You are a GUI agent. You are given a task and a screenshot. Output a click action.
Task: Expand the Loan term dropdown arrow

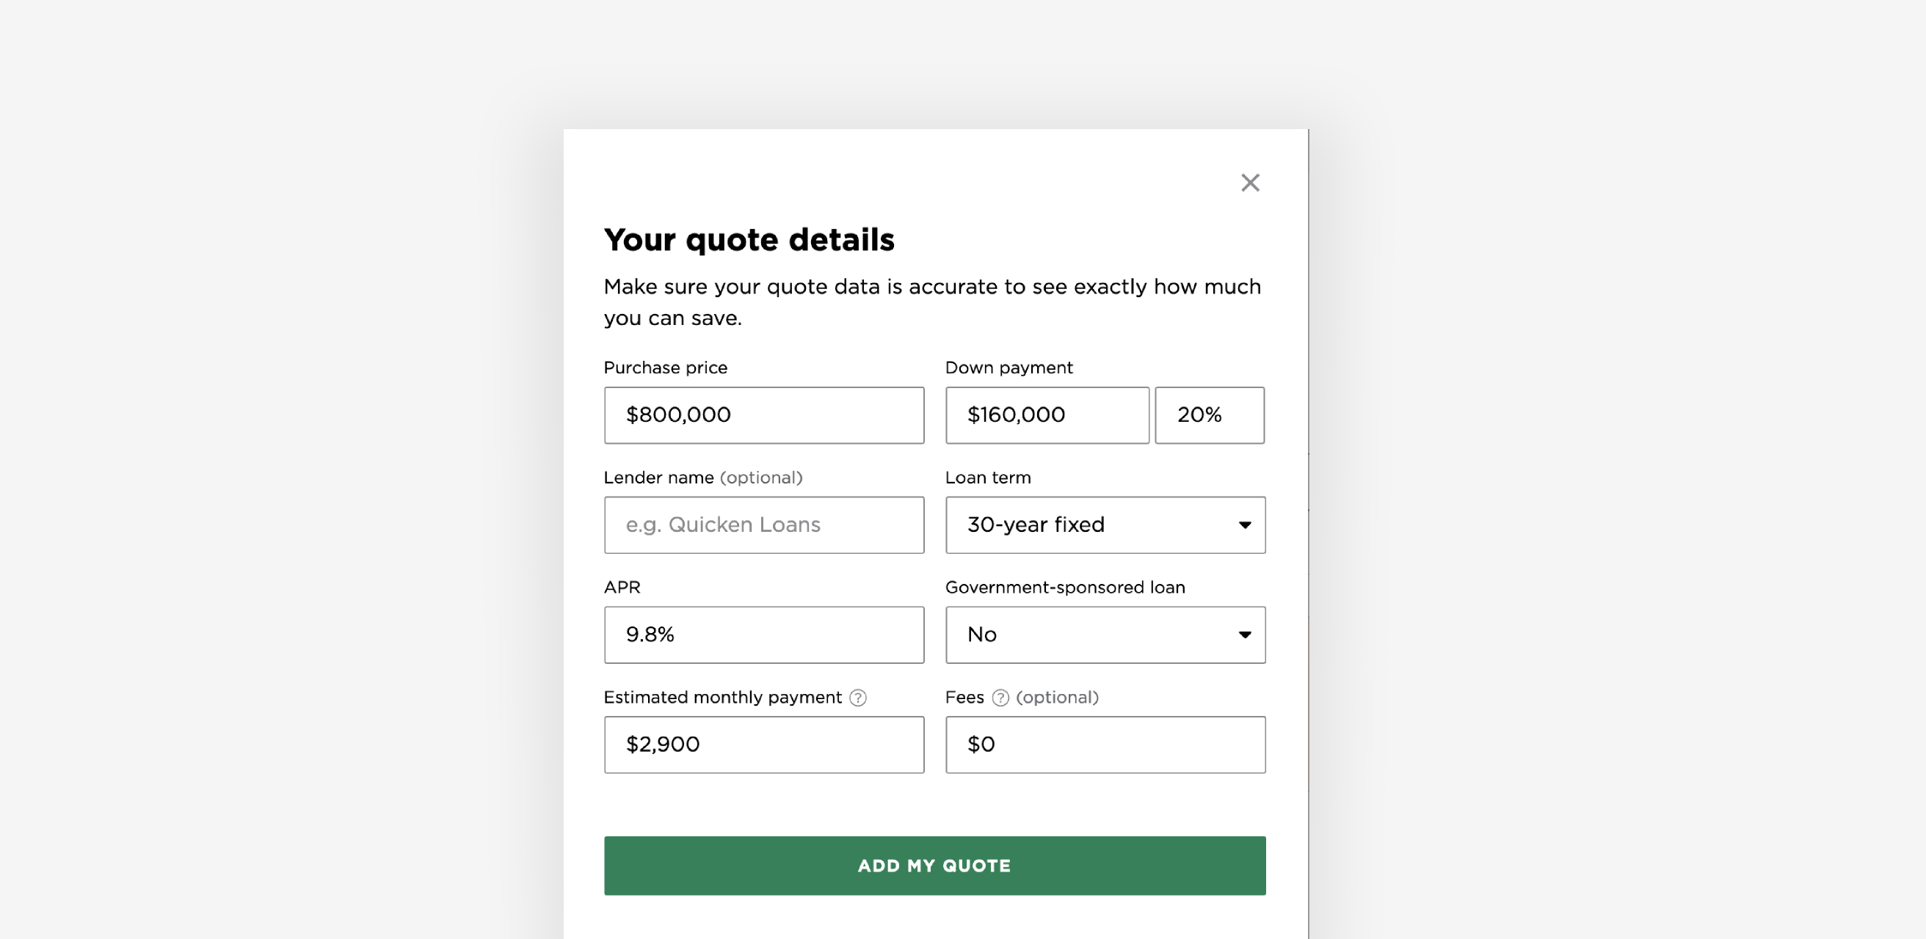[x=1244, y=525]
